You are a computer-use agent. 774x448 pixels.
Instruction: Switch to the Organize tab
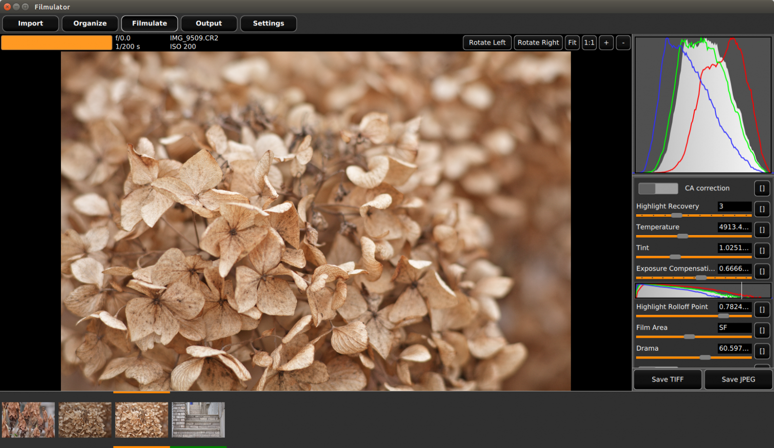(90, 23)
